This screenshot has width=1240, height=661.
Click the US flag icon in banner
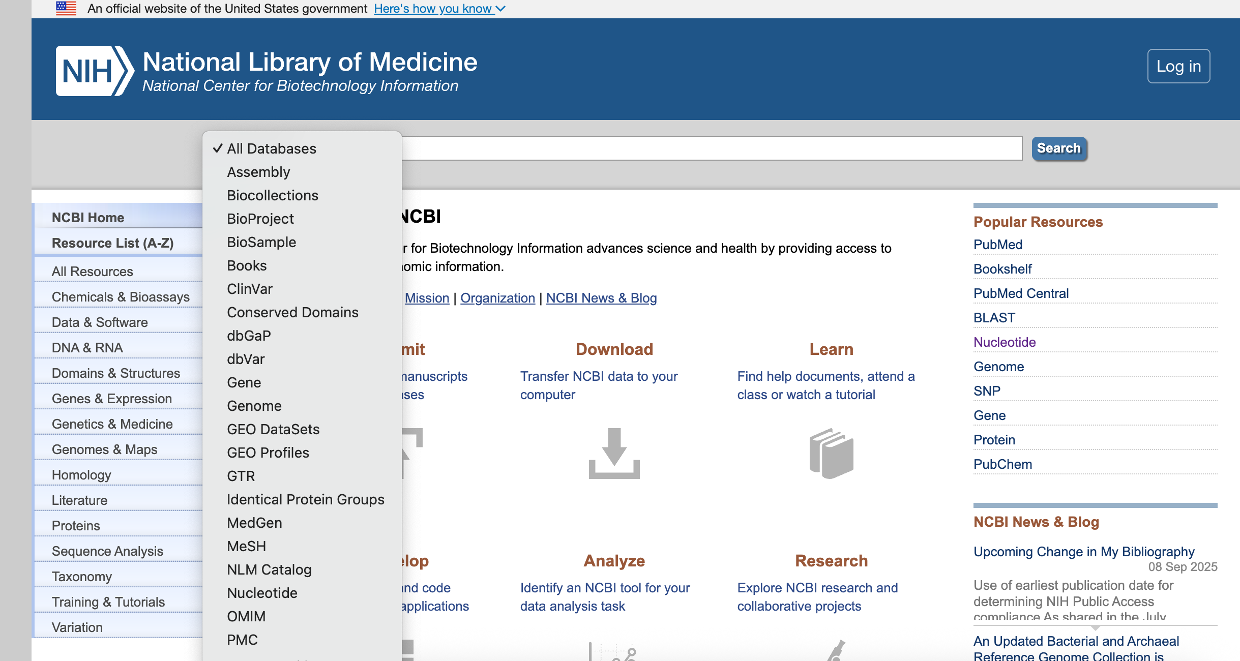(x=65, y=7)
